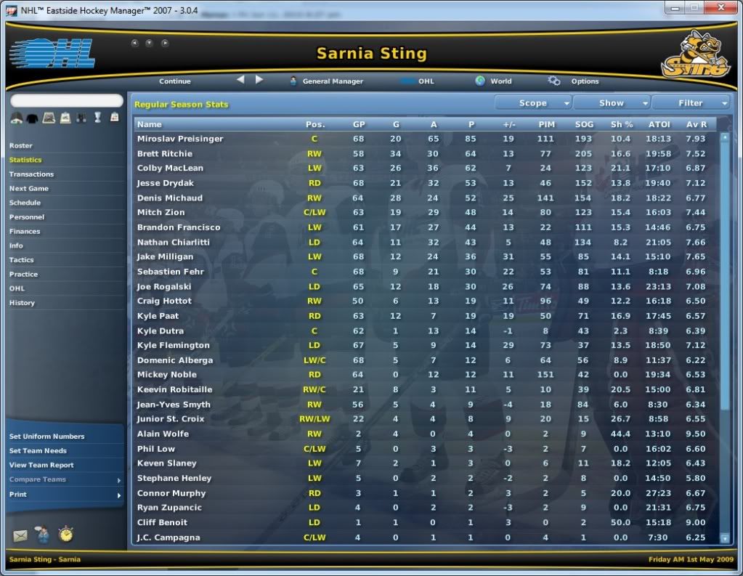Click View Team Report
This screenshot has height=576, width=743.
pyautogui.click(x=41, y=465)
